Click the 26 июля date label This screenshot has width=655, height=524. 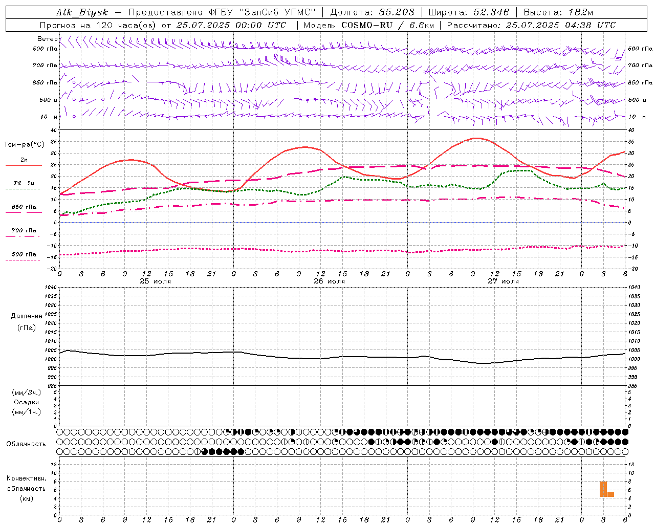330,281
